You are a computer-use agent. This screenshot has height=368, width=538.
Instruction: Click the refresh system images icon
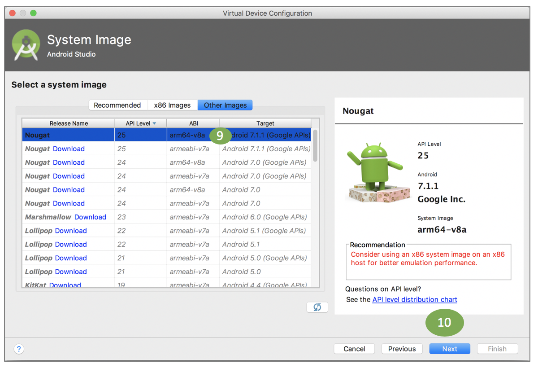(317, 307)
